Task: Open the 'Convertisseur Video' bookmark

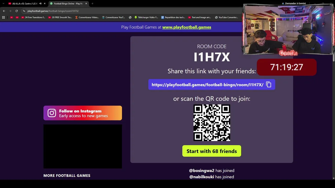Action: coord(87,17)
